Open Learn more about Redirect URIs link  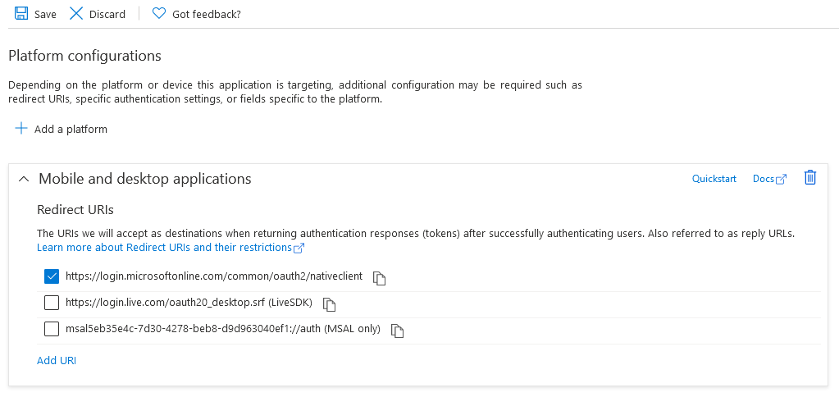pyautogui.click(x=171, y=247)
